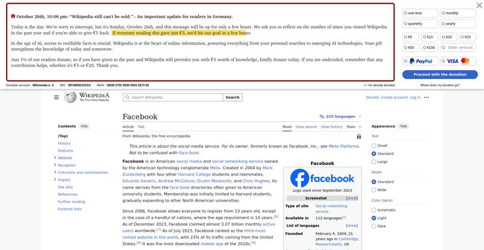Expand the Website section in contents

(x=55, y=158)
